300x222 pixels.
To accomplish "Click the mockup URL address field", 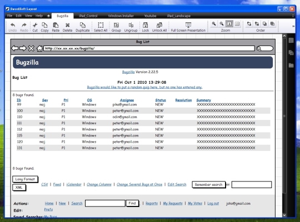I will tap(149, 48).
